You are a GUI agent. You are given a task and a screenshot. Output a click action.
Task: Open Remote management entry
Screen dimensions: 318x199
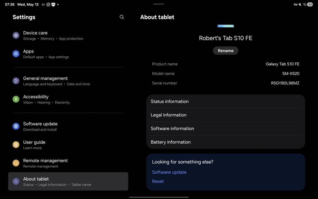[68, 163]
